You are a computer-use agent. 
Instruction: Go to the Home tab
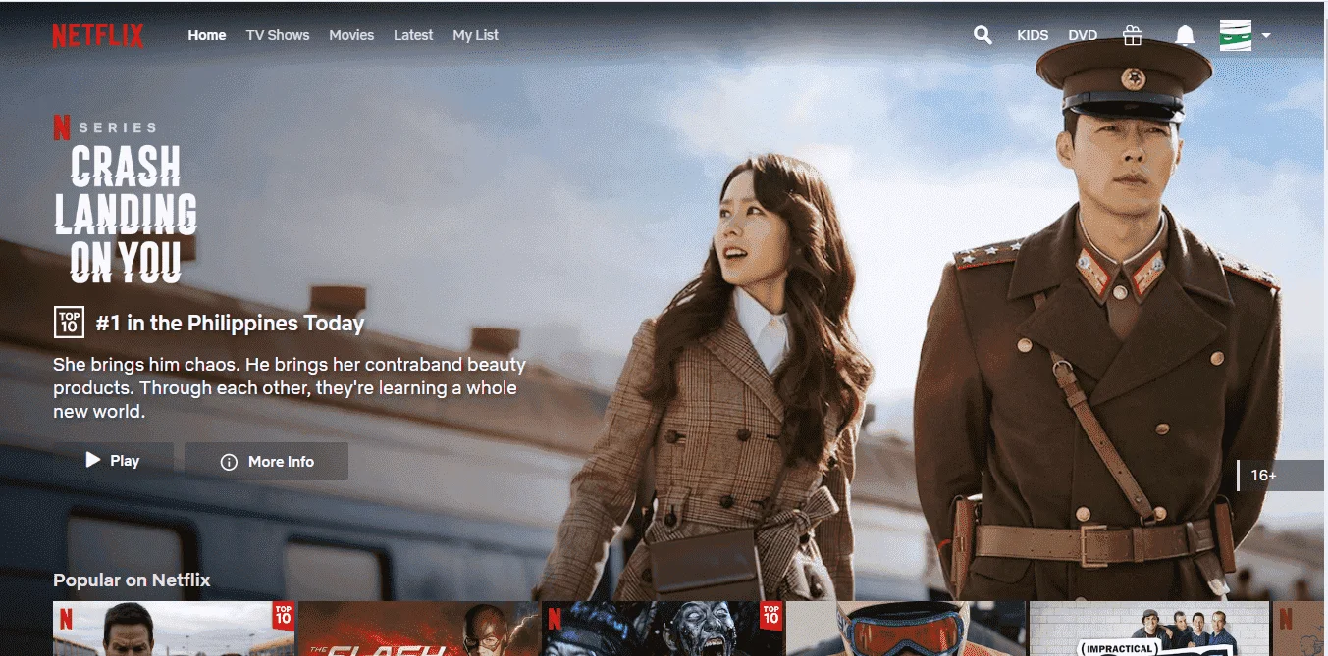[207, 35]
